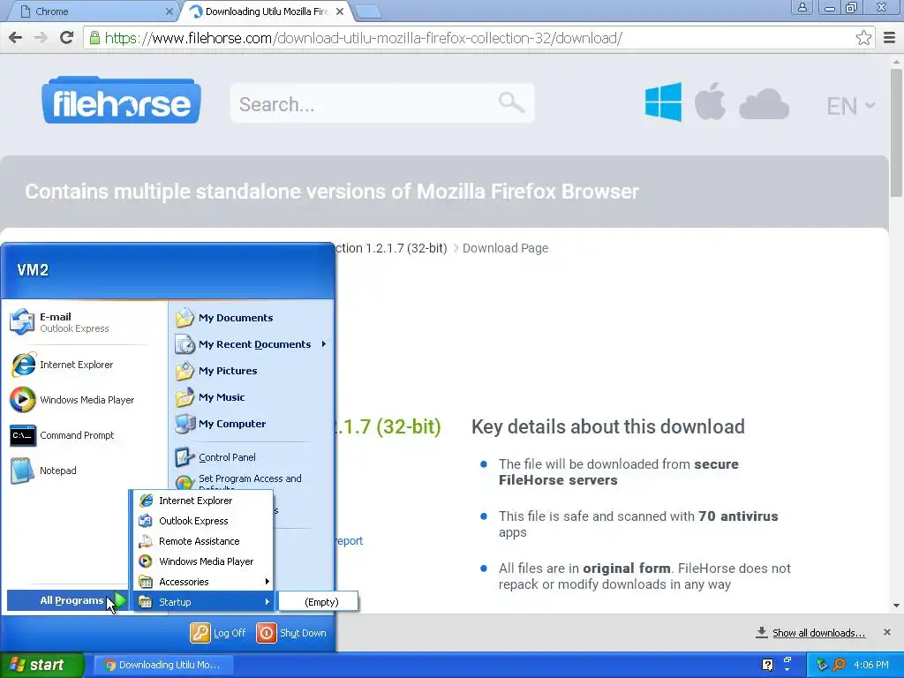Expand the Startup submenu

[x=203, y=602]
